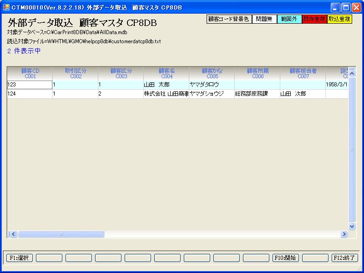
Task: Select the 顧客名 C004 column header
Action: click(167, 73)
